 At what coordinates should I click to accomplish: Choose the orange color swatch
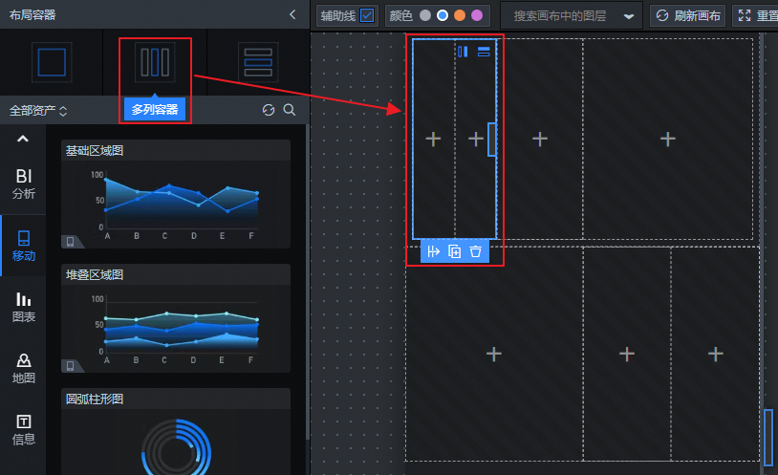point(460,15)
